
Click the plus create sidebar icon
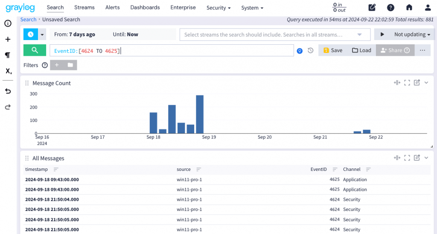(8, 39)
